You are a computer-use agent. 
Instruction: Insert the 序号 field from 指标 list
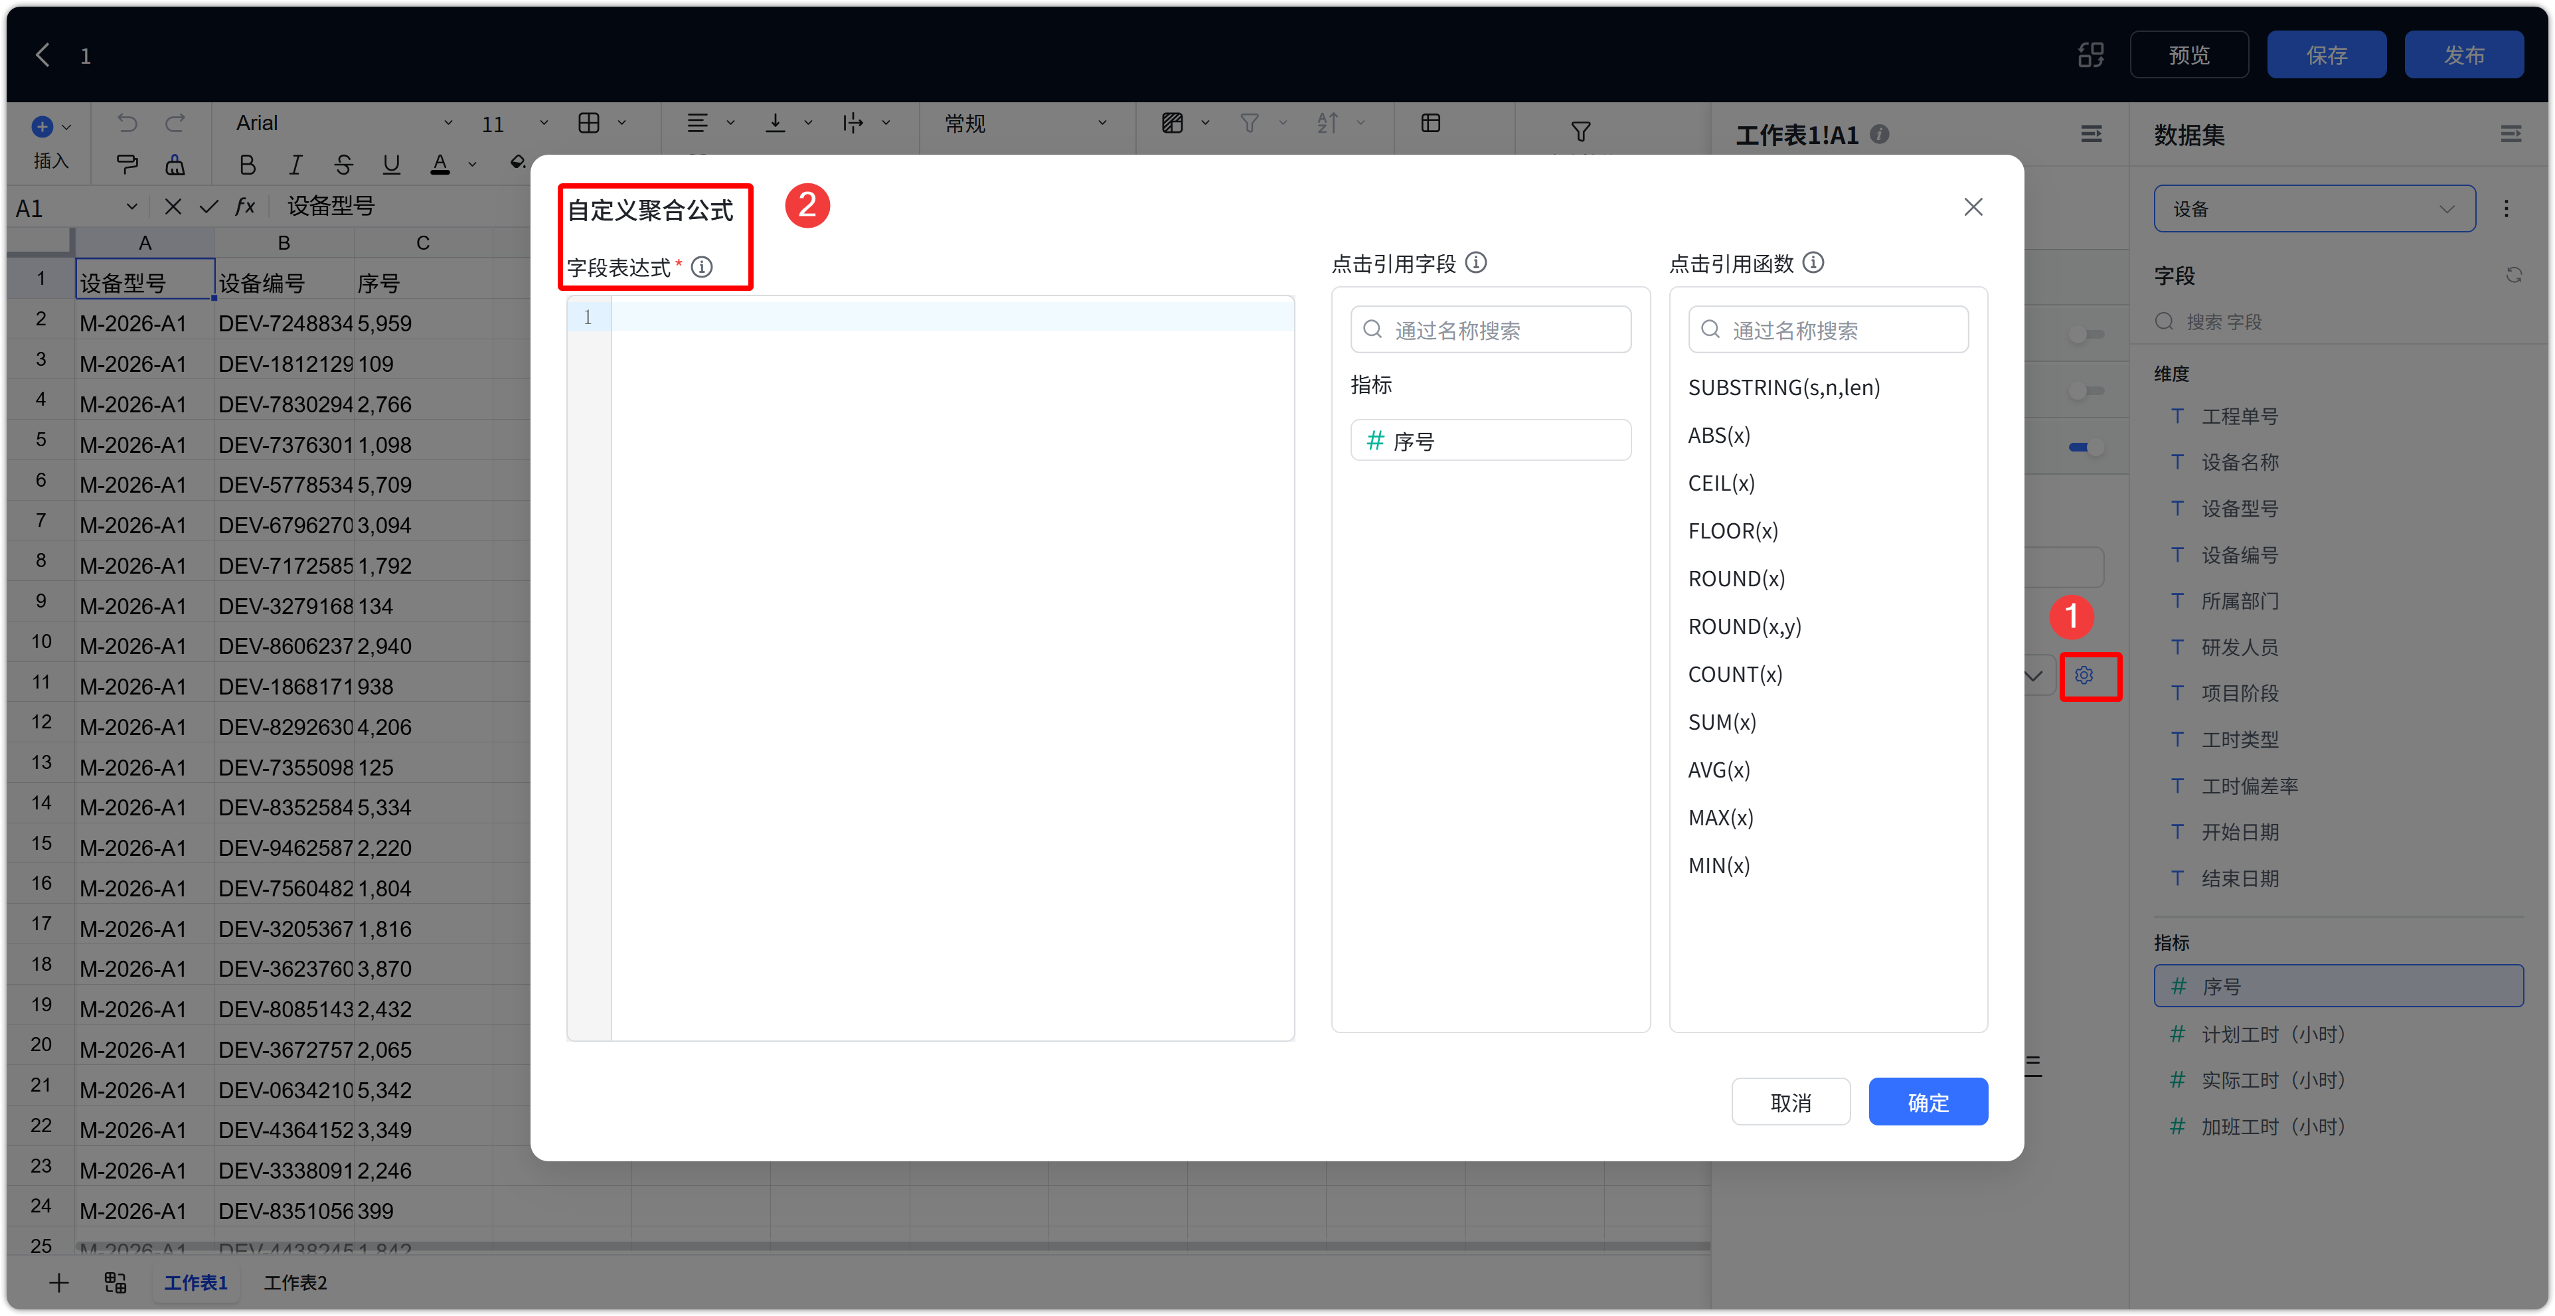click(1490, 440)
